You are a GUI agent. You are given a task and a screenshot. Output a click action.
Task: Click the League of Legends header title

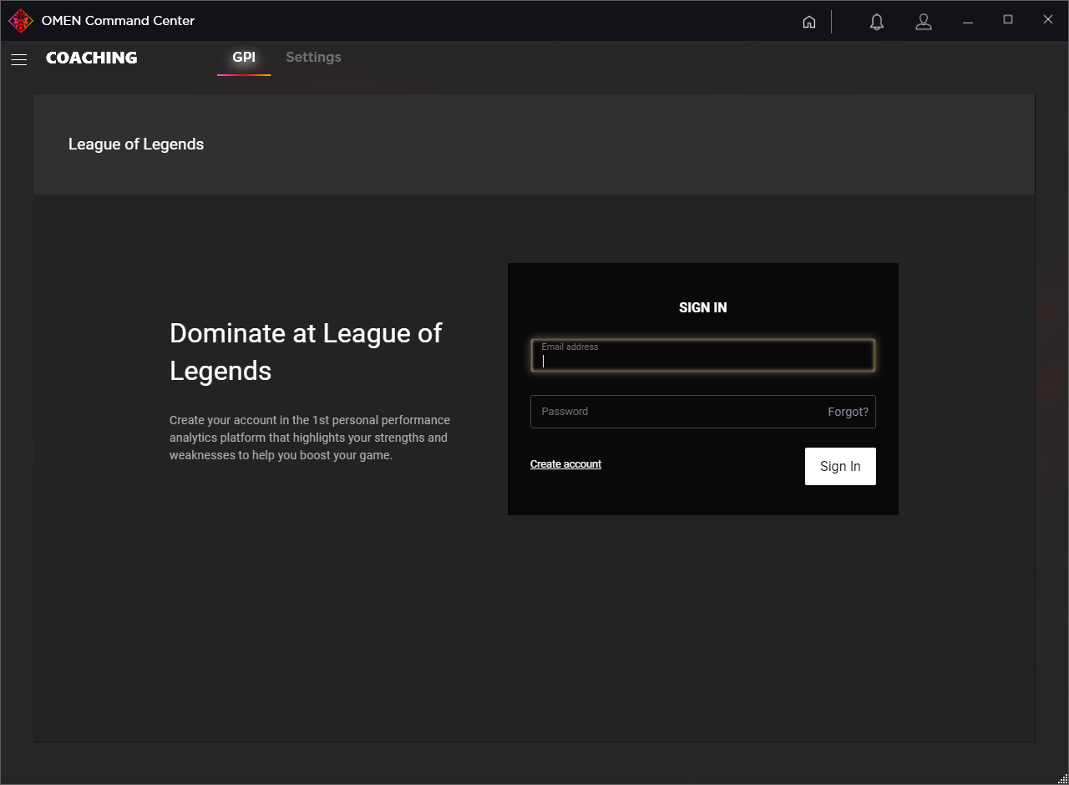click(136, 144)
